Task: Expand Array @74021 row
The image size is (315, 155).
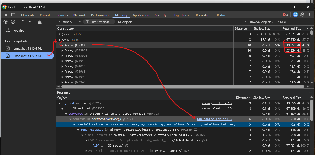Action: coord(63,66)
